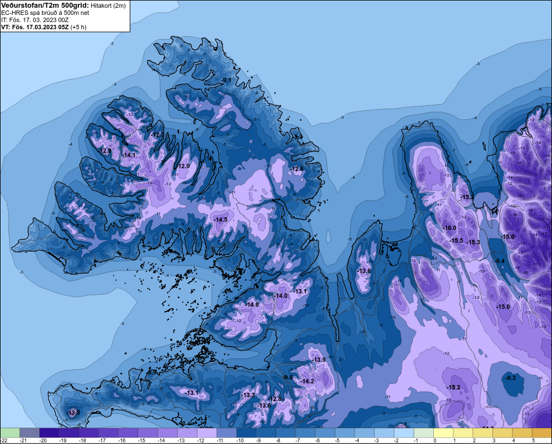This screenshot has width=552, height=444.
Task: Select the dark purple swatch labeled -20
Action: 49,433
